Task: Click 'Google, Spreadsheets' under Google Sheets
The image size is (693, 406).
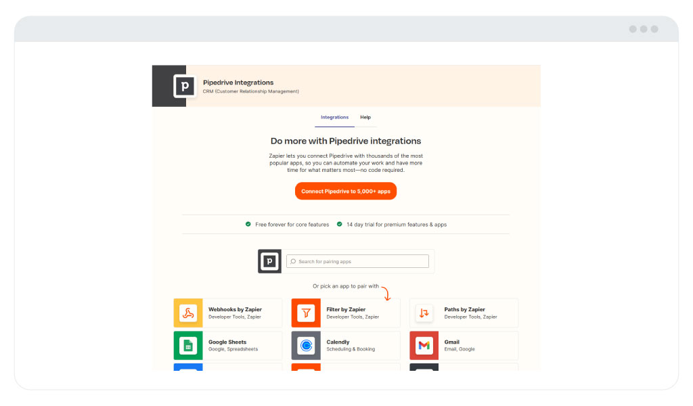Action: pyautogui.click(x=233, y=349)
